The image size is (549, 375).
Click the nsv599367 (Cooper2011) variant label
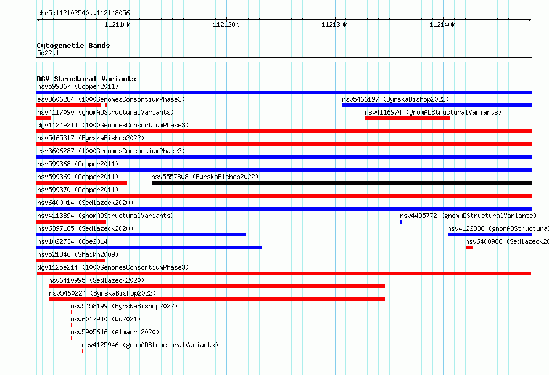coord(78,86)
